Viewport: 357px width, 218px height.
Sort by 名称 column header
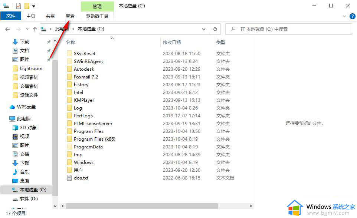click(71, 42)
